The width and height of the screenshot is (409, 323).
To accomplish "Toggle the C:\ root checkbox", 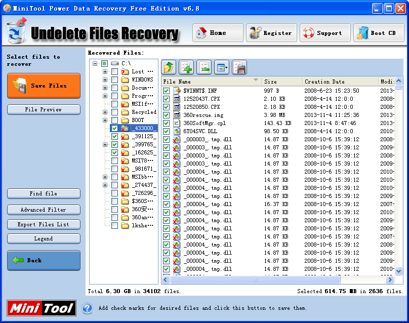I will [x=104, y=63].
